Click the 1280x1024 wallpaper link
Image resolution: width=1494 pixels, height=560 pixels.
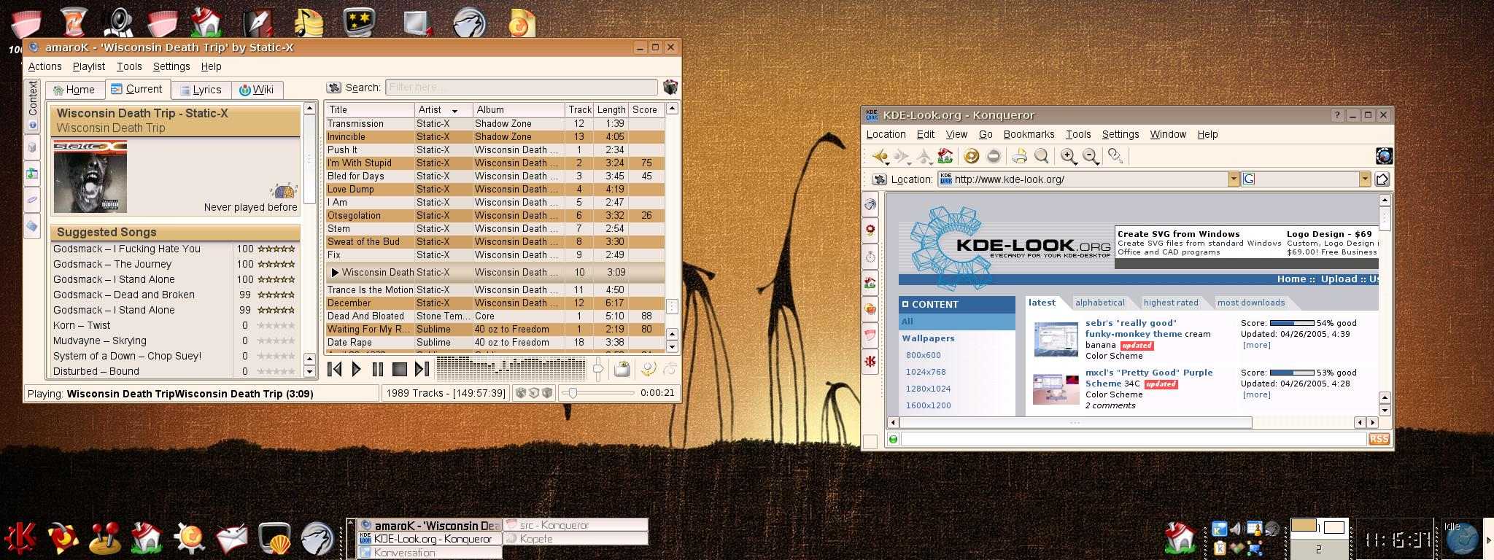pyautogui.click(x=928, y=389)
